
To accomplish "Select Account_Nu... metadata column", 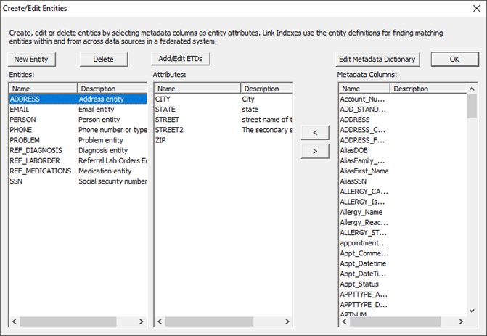I will 362,99.
